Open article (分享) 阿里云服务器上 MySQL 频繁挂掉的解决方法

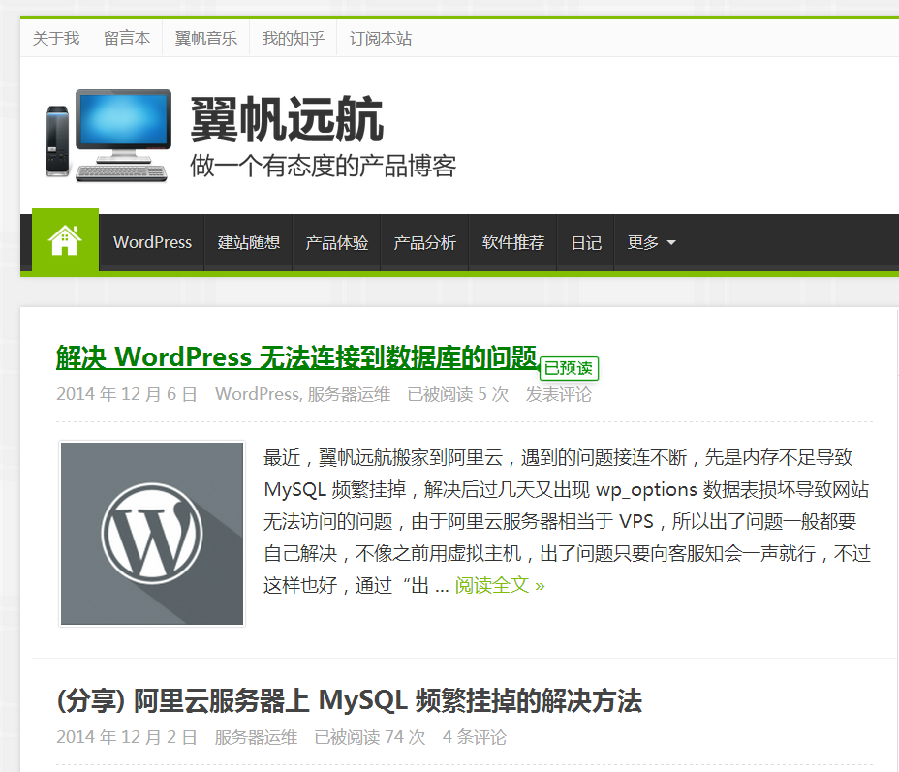tap(349, 700)
